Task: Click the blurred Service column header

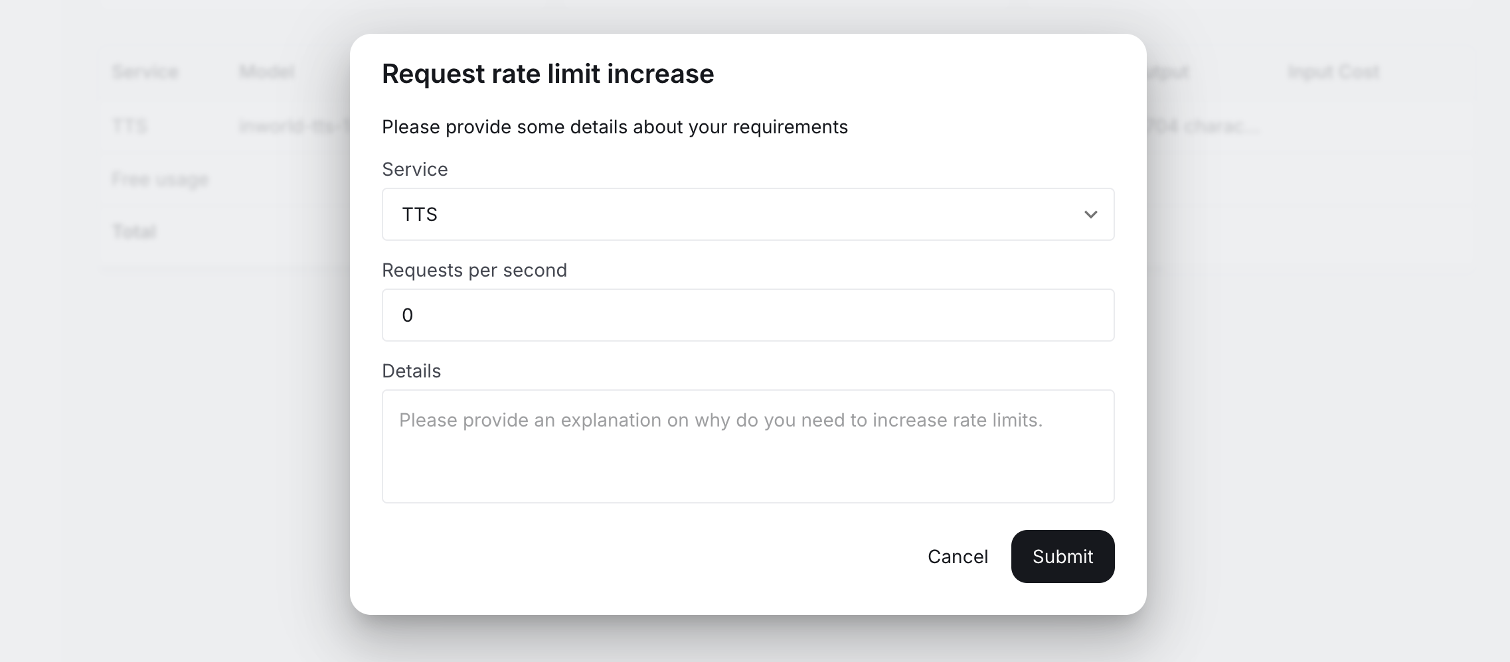Action: (x=145, y=72)
